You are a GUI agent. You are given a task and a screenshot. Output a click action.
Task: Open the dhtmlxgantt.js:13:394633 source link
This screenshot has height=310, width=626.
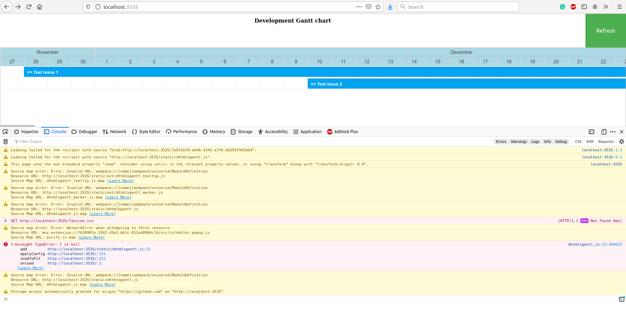click(595, 244)
